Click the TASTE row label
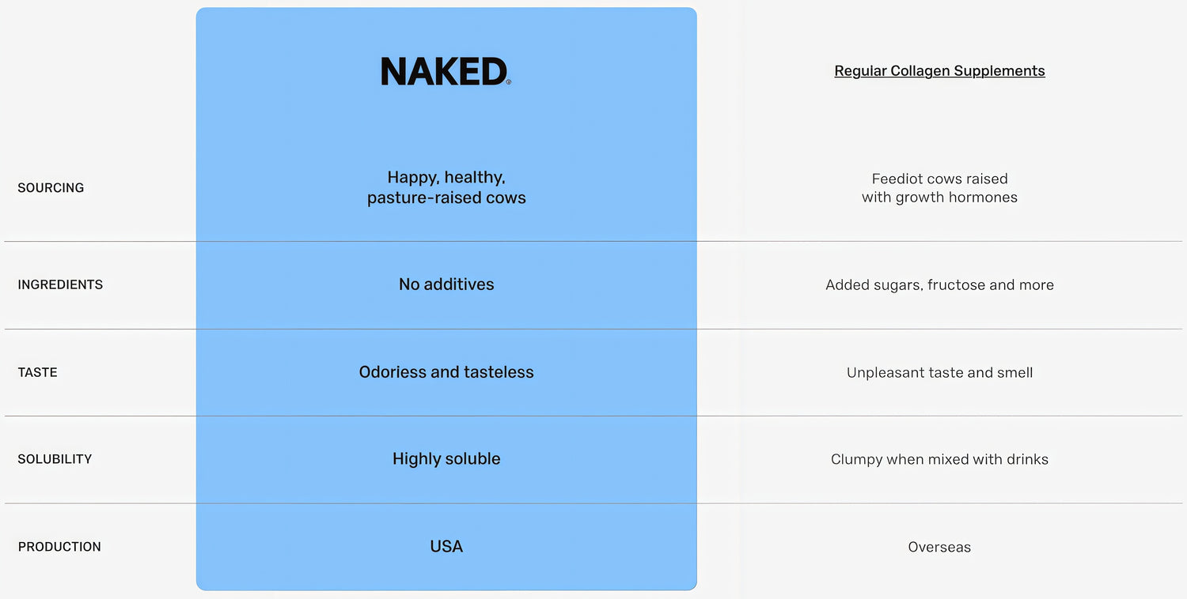The image size is (1187, 599). click(37, 372)
